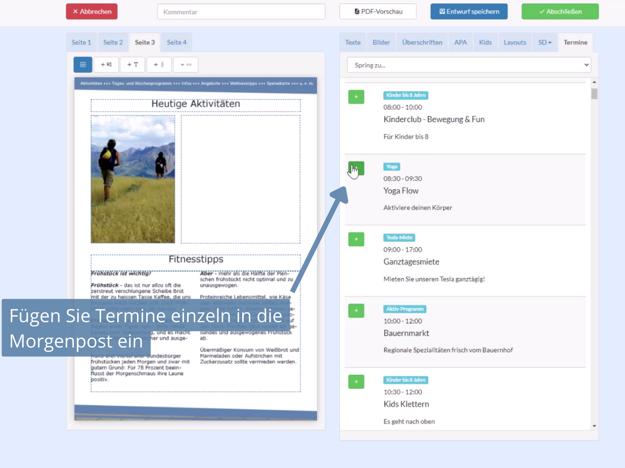This screenshot has height=468, width=625.
Task: Add Kids Klettern appointment
Action: (x=356, y=381)
